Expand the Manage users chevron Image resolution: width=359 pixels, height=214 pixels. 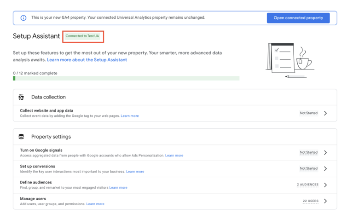[325, 201]
